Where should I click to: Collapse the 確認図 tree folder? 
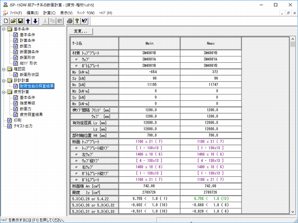(3, 69)
